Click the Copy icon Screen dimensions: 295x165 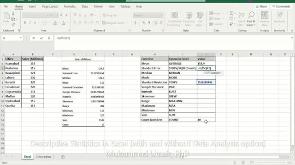(13, 19)
